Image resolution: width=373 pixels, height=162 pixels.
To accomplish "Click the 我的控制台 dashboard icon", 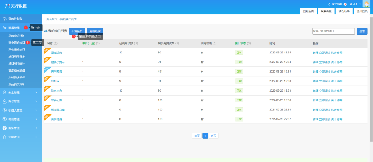I will [4, 19].
